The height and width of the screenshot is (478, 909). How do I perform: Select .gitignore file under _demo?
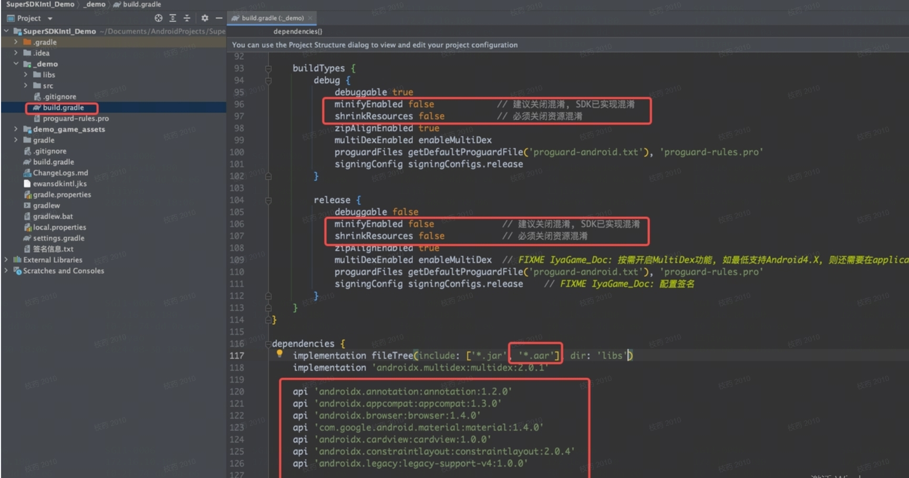coord(55,97)
